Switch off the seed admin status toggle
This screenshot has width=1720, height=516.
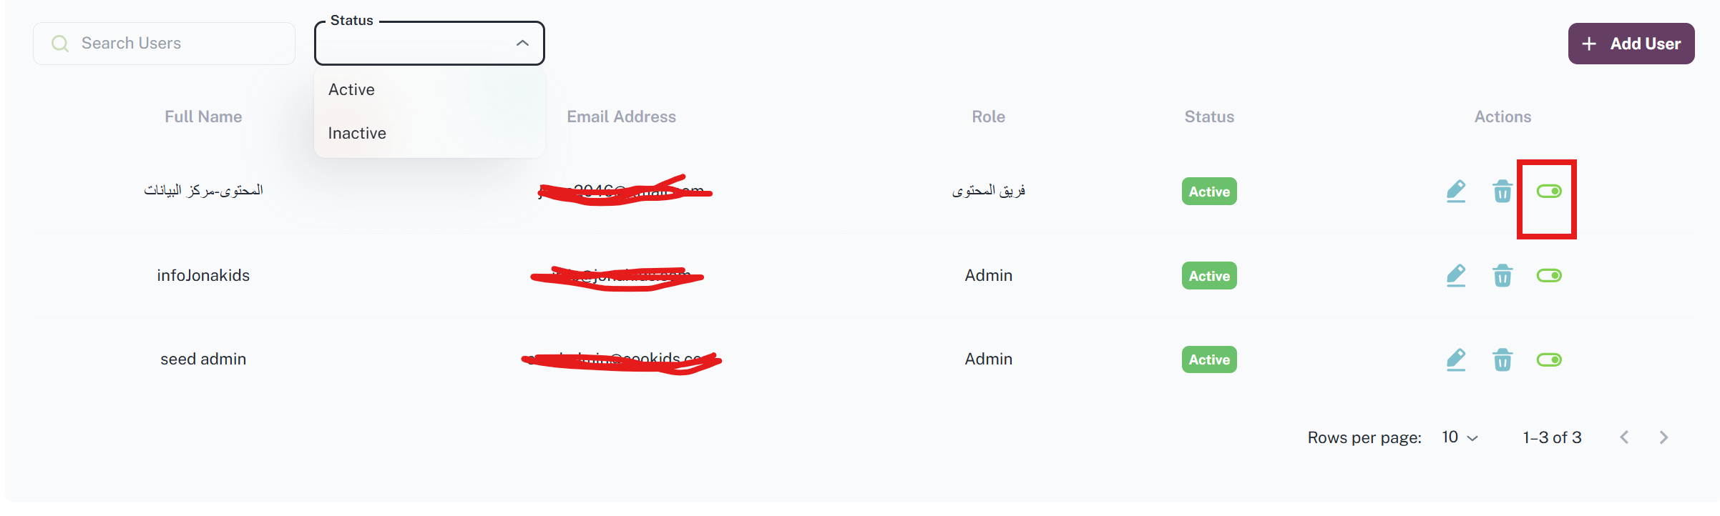pos(1549,359)
